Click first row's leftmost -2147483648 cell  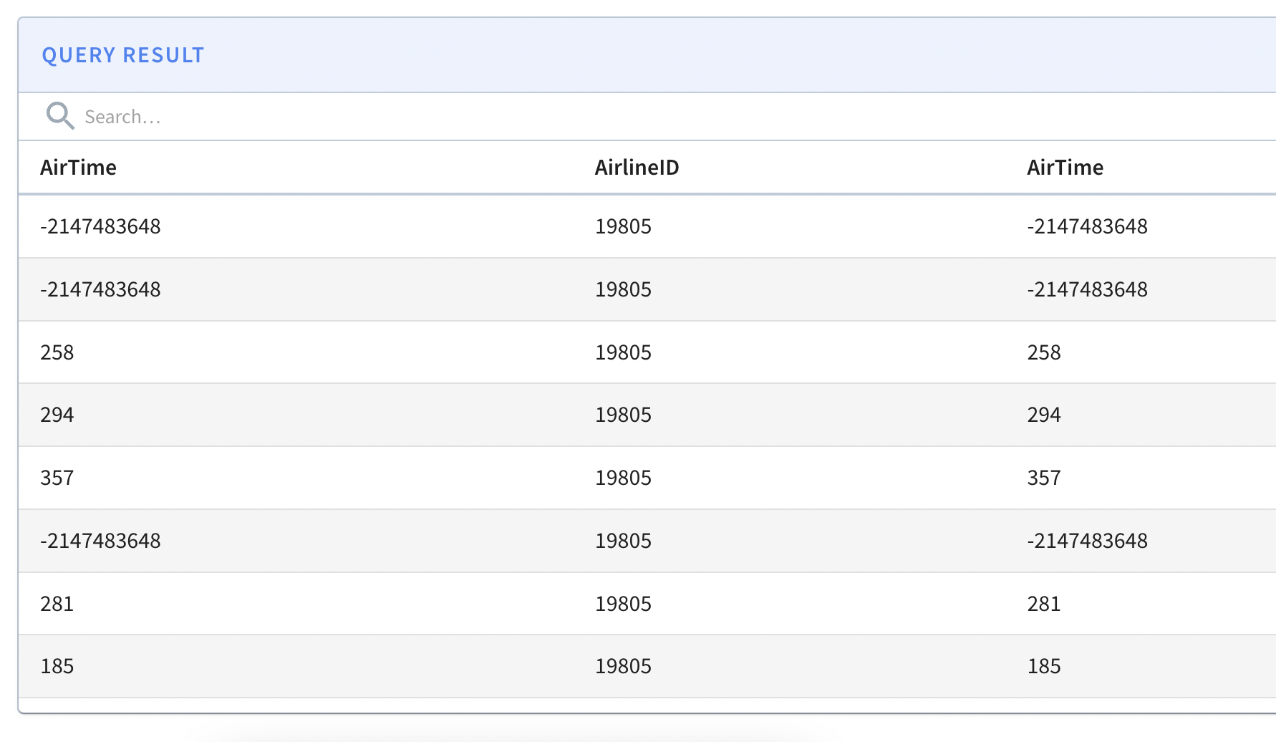pyautogui.click(x=101, y=226)
